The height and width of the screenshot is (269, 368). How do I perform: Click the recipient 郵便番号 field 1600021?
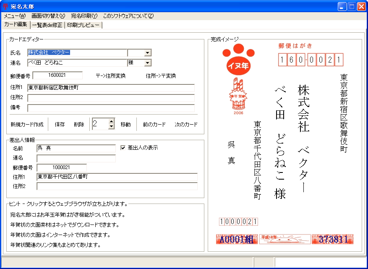[57, 76]
